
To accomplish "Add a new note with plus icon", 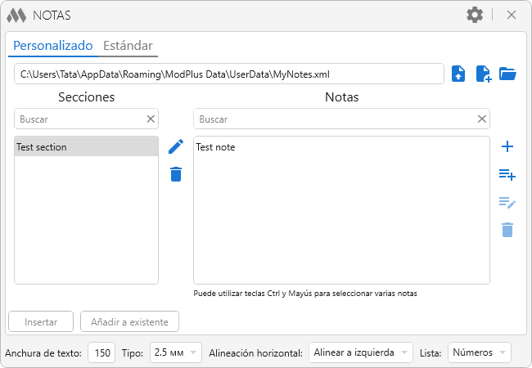I will (507, 146).
